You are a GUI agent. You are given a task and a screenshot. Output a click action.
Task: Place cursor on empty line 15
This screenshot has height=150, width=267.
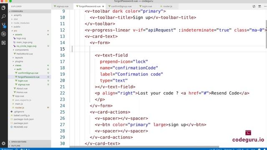point(169,49)
